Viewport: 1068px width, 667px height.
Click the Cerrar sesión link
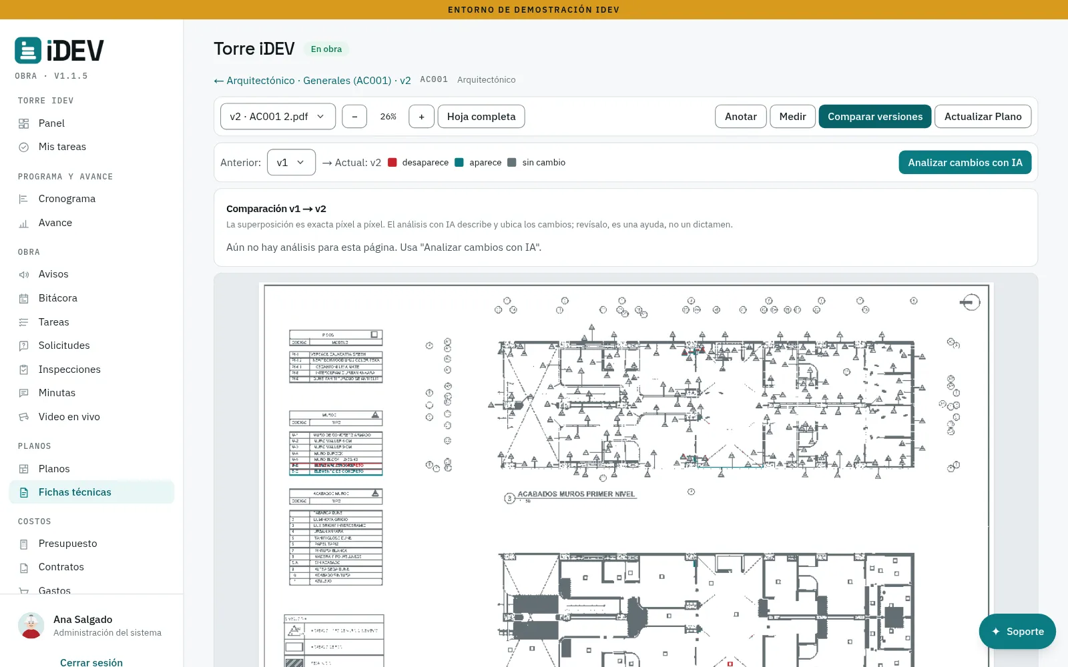coord(91,662)
